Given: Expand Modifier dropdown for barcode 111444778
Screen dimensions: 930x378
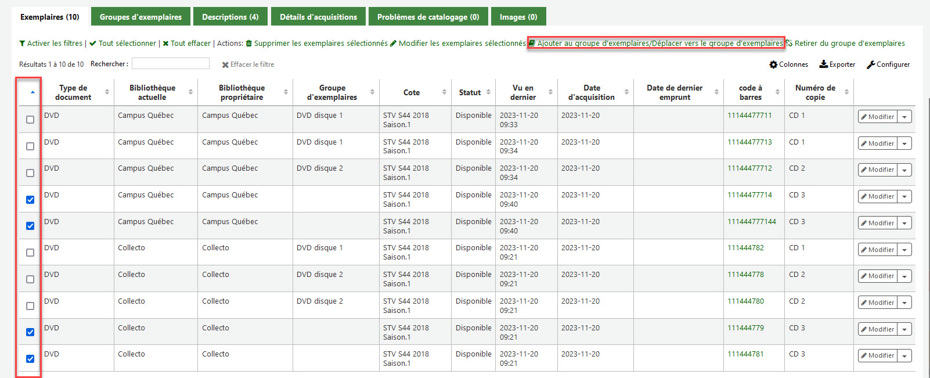Looking at the screenshot, I should point(904,276).
